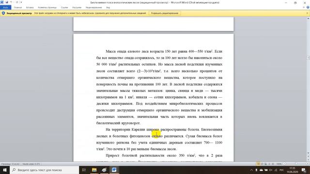Open the Customize Quick Access Toolbar dropdown
This screenshot has width=310, height=174.
click(21, 2)
